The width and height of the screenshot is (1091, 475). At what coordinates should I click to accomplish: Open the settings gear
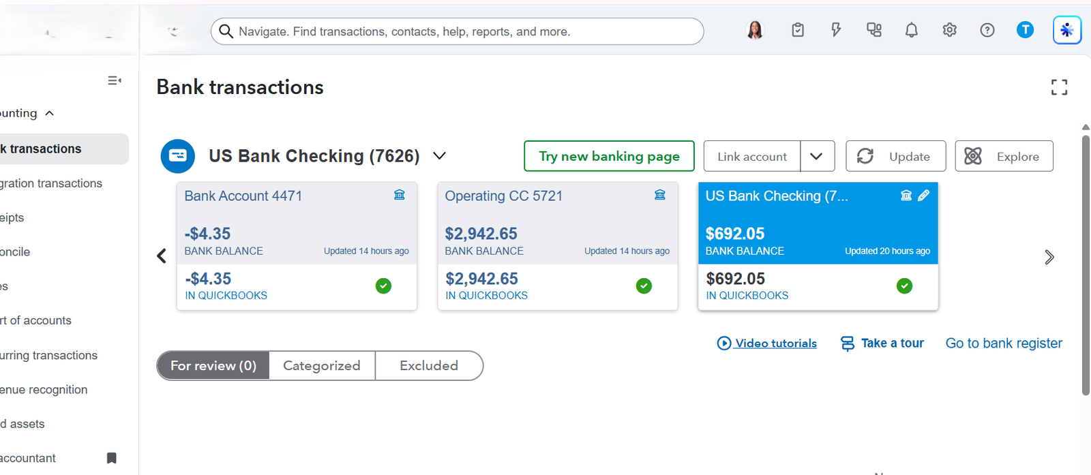point(950,30)
